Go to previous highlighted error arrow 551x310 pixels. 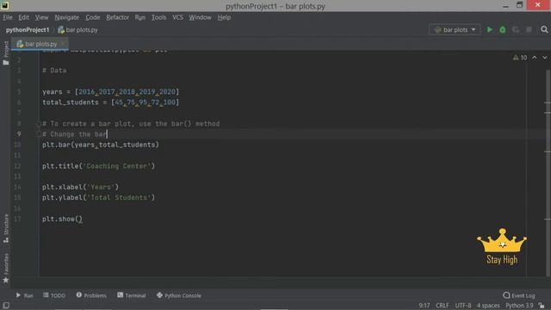pos(535,58)
